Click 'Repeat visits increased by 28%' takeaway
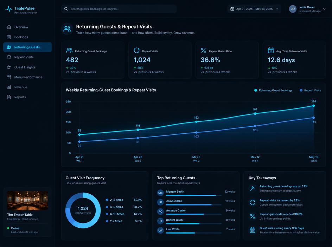This screenshot has height=247, width=332. 280,200
